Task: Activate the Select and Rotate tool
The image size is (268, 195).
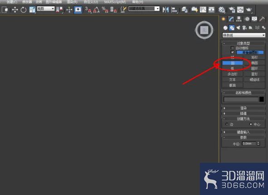Action: 24,10
